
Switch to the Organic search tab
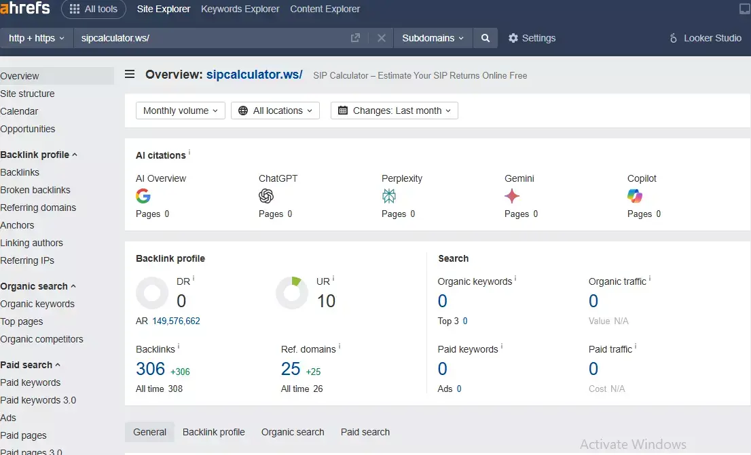293,432
